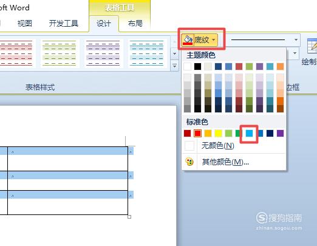Choose white theme color swatch
Screen dimensions: 317x246
coord(188,66)
